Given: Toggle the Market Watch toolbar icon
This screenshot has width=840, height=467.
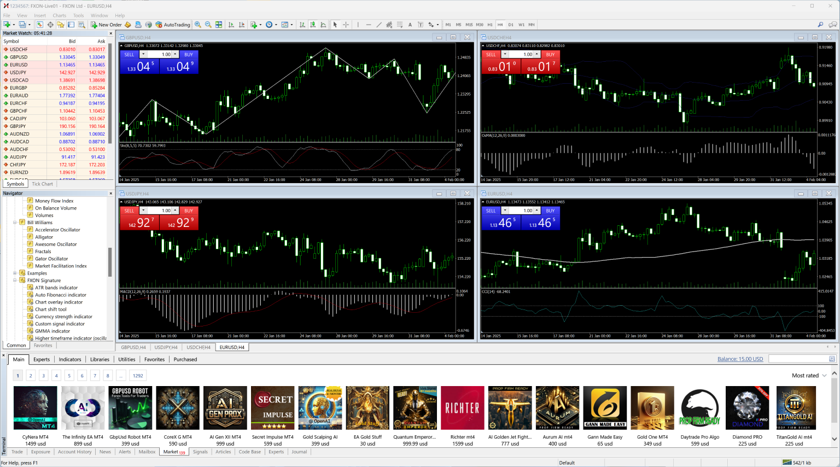Looking at the screenshot, I should coord(40,25).
